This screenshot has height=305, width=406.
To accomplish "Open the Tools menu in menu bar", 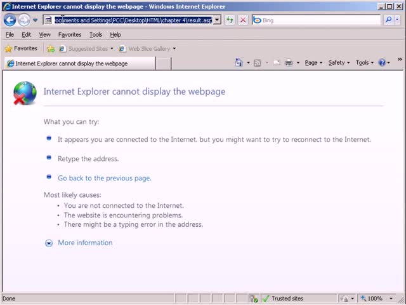I will point(96,35).
